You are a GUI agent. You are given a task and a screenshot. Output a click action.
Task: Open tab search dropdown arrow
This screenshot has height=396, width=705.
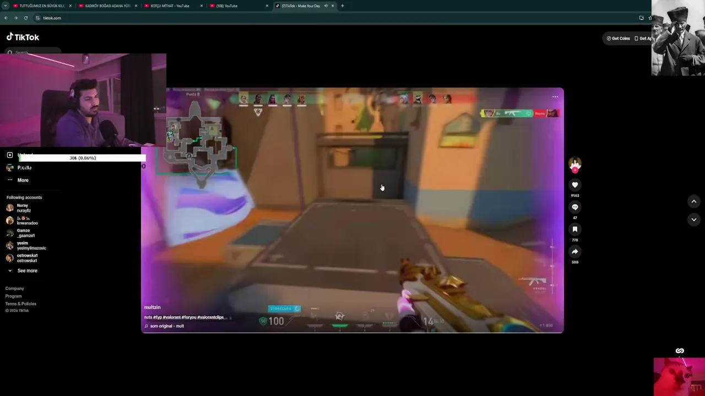6,6
